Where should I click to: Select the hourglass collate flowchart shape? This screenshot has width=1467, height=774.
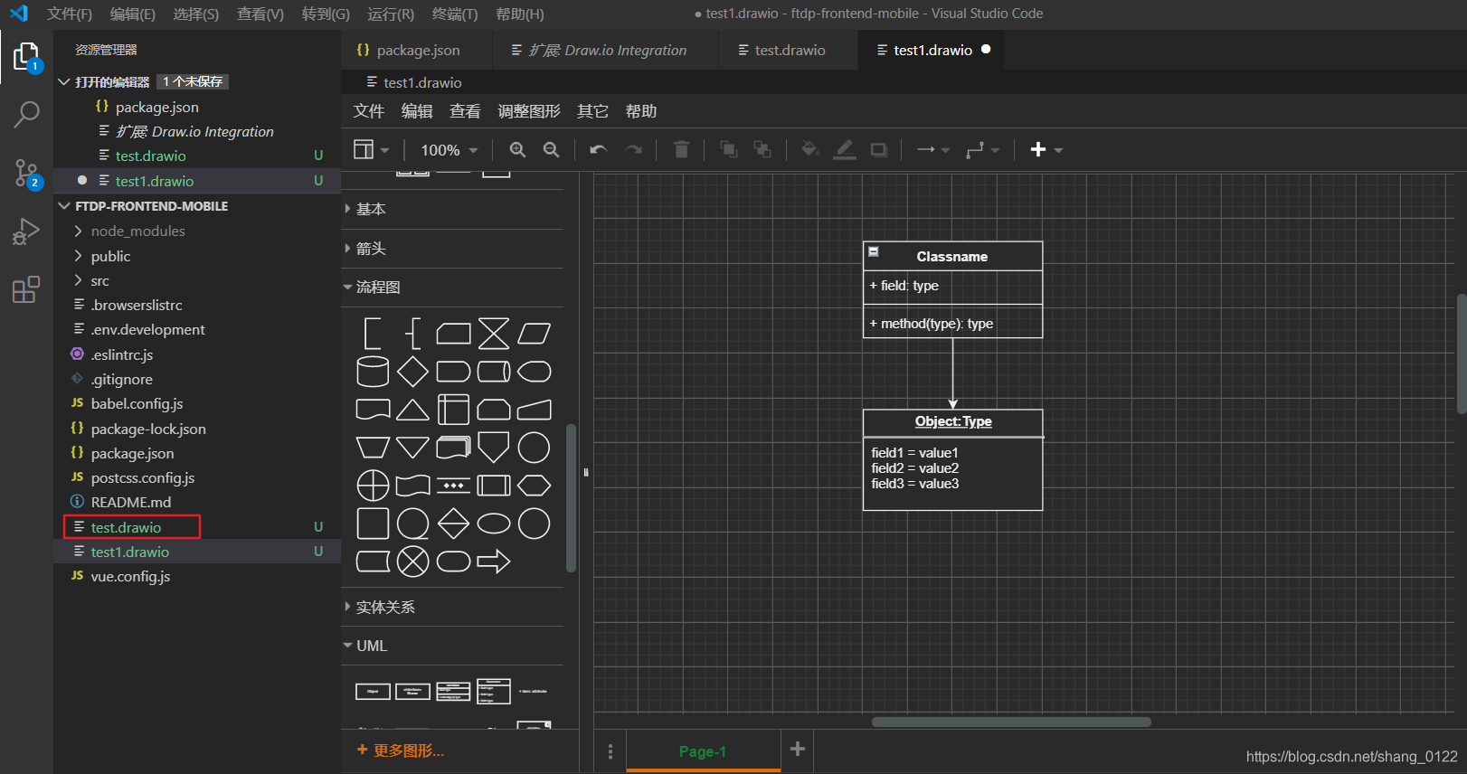(494, 334)
